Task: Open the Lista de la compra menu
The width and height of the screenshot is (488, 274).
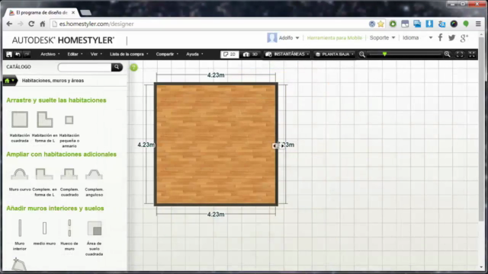Action: tap(129, 54)
